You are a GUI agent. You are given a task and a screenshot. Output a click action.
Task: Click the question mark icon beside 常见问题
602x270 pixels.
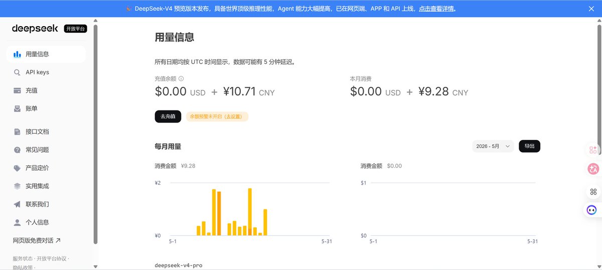coord(17,150)
